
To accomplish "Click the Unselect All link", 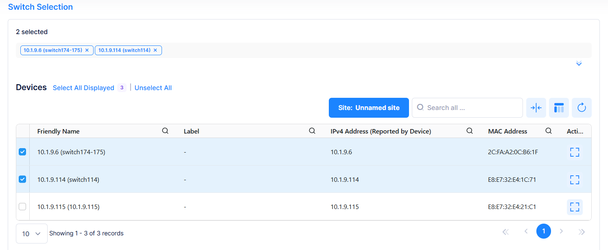I will [x=153, y=88].
